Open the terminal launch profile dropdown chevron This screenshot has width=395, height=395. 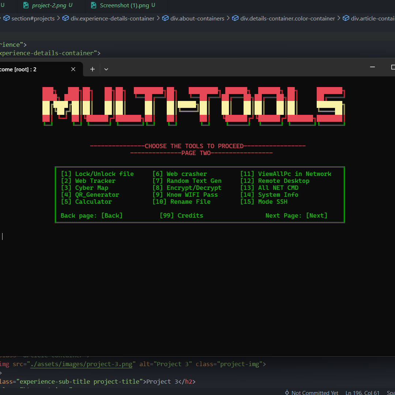point(106,69)
